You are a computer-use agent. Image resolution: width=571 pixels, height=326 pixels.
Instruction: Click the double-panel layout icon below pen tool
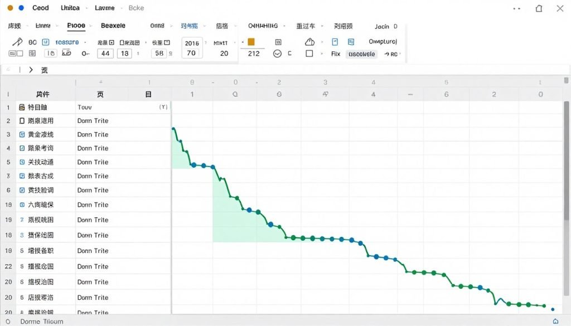pos(16,53)
